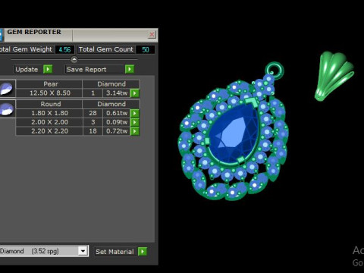Select the Pear gem shape thumbnail
Screen dimensions: 364x273
[7, 88]
